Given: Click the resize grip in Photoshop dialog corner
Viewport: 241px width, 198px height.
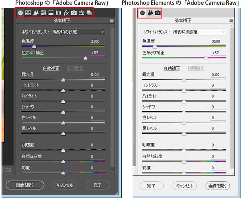Looking at the screenshot, I should click(116, 193).
